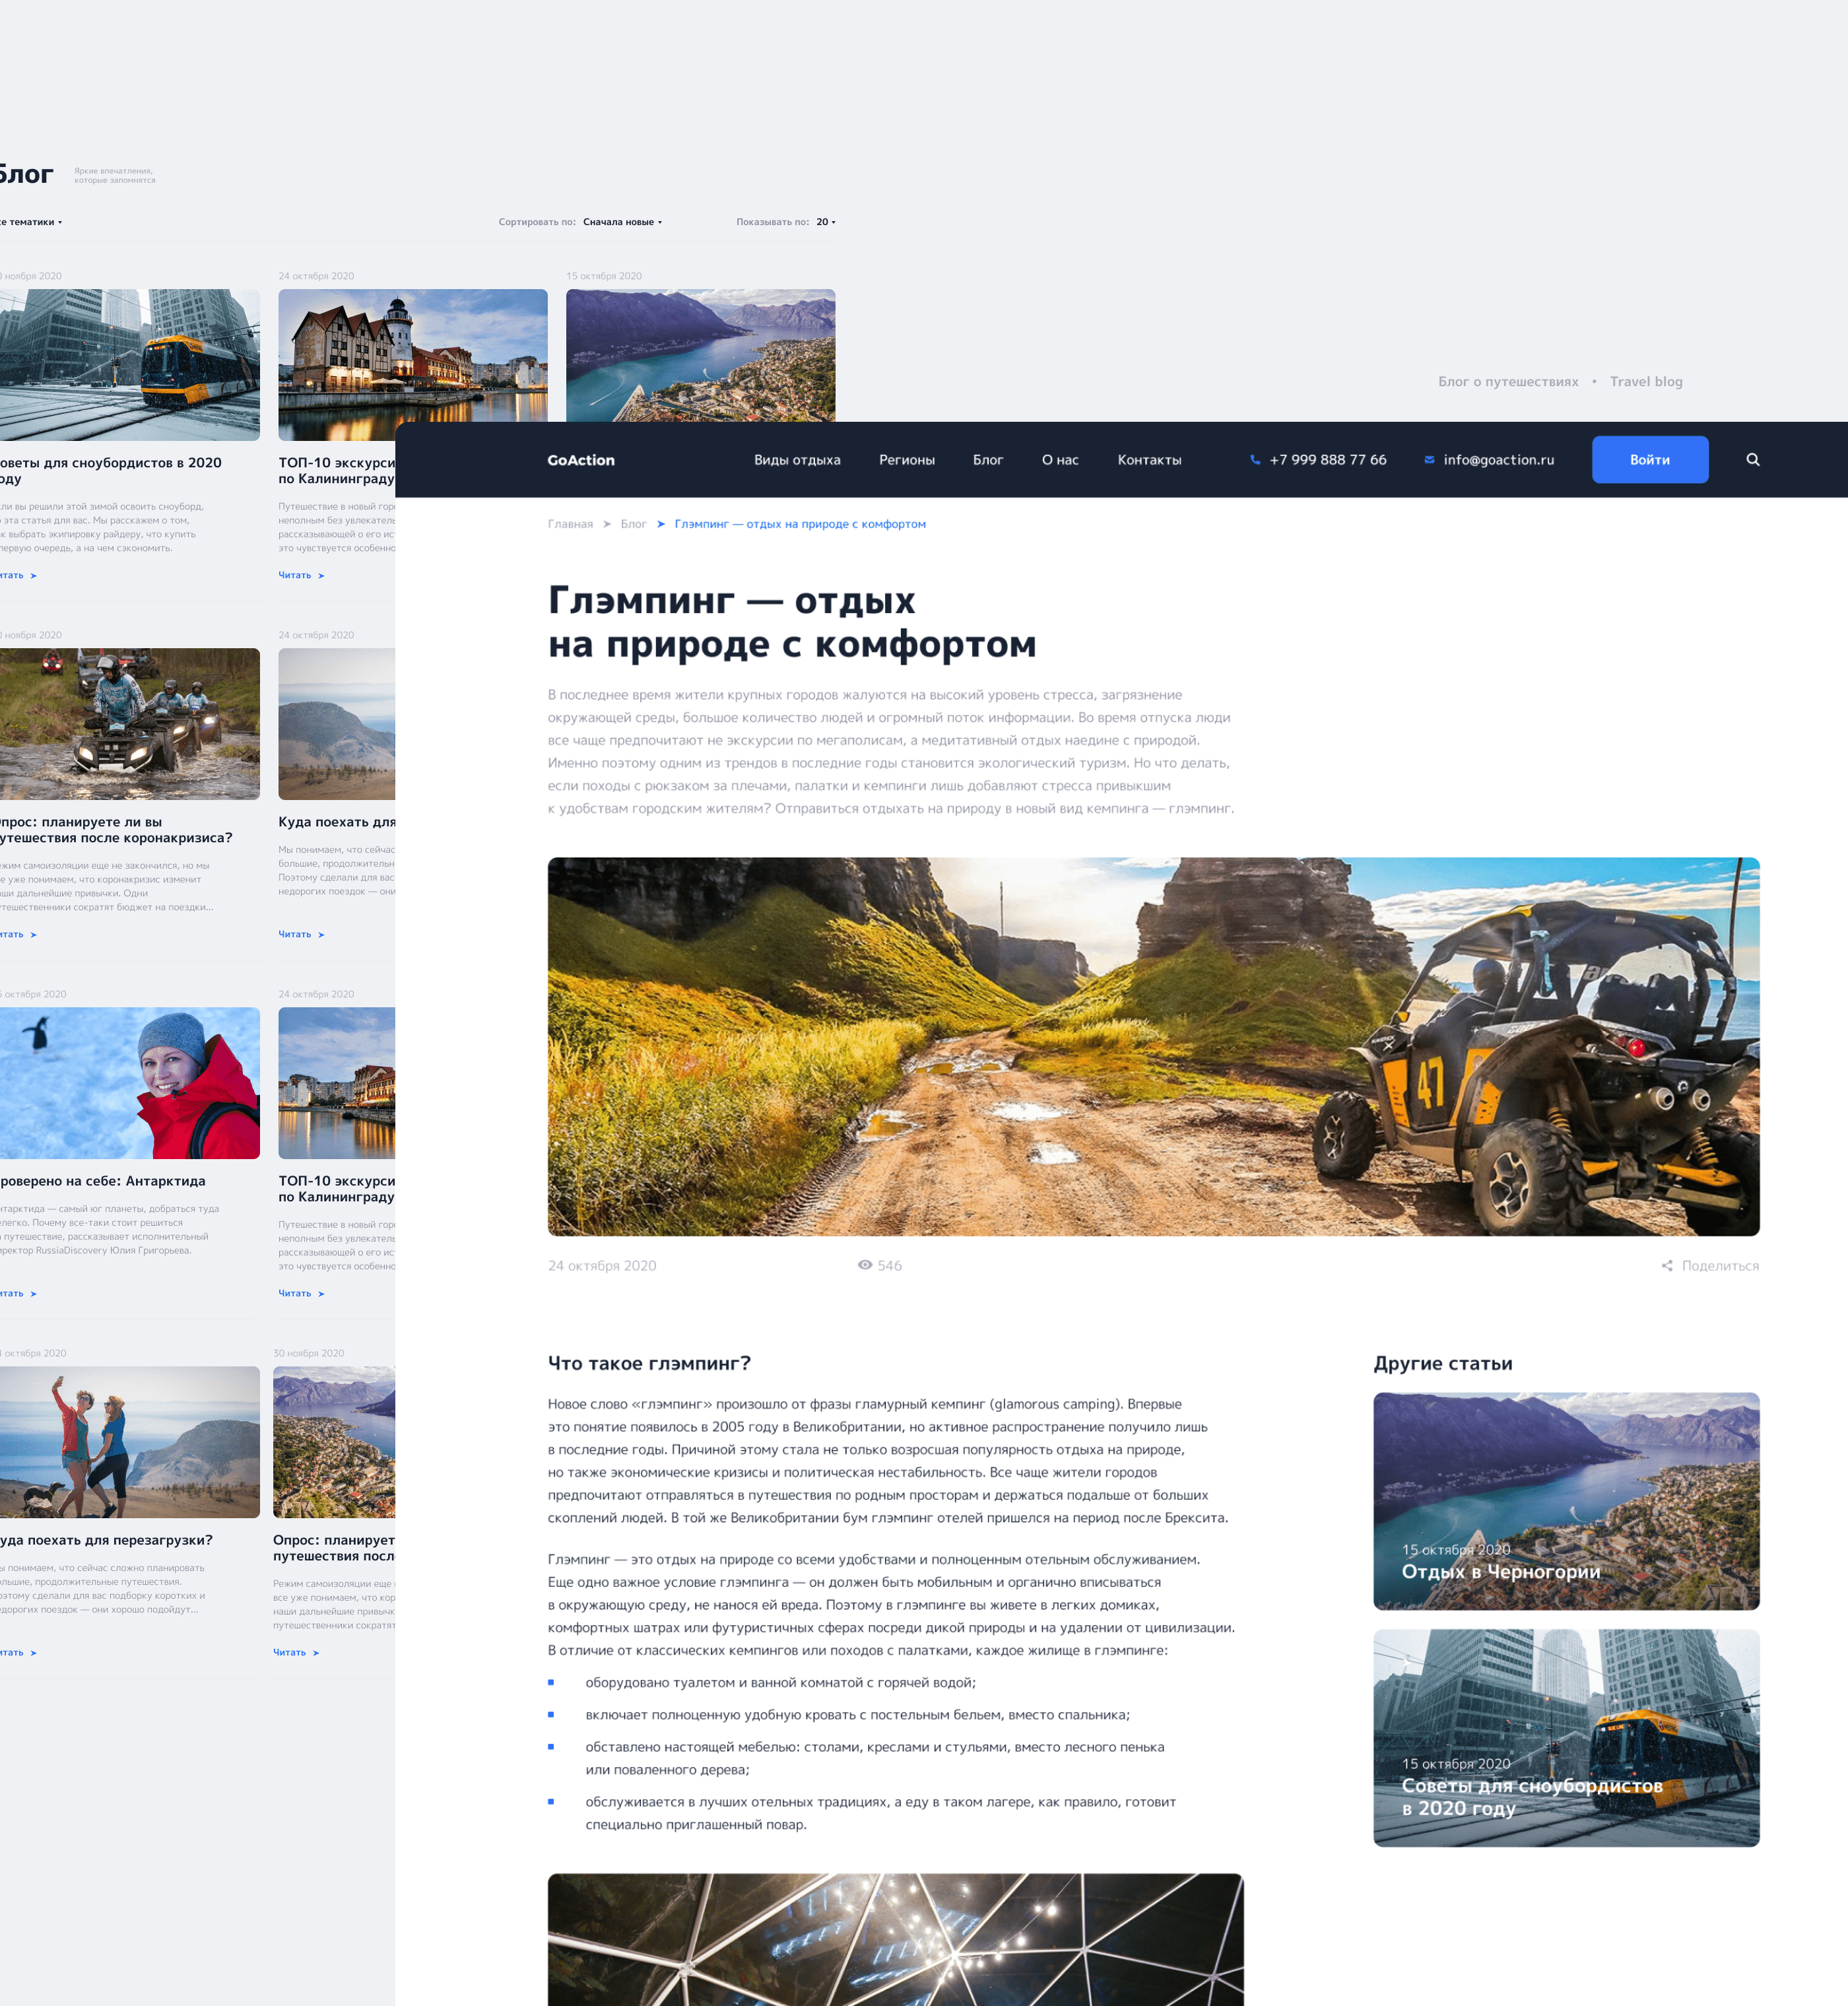Viewport: 1848px width, 2006px height.
Task: Click the eye views icon beside 546
Action: [x=865, y=1265]
